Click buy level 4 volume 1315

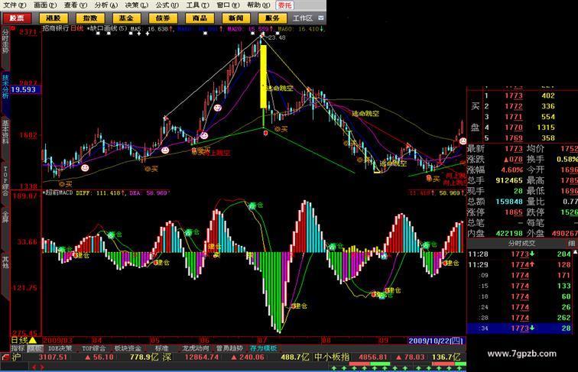pos(546,128)
